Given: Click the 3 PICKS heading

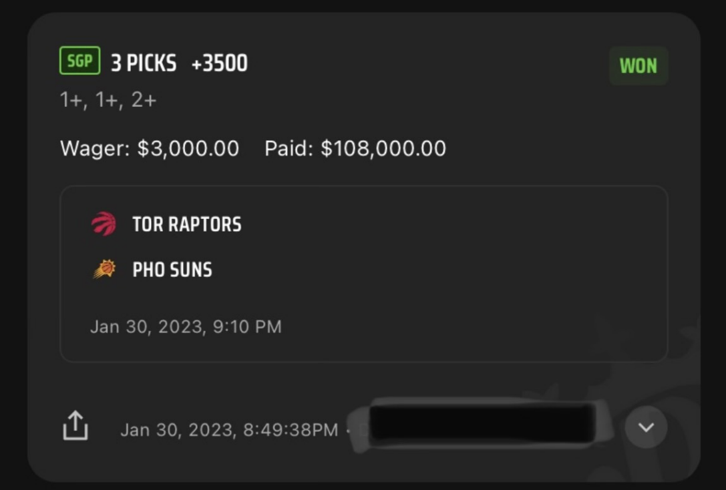Looking at the screenshot, I should click(144, 63).
